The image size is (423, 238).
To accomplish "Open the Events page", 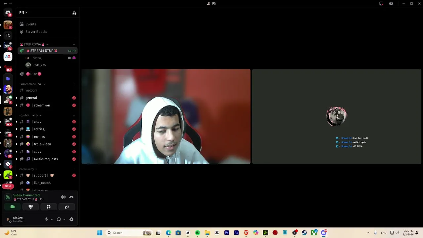I will coord(47,24).
